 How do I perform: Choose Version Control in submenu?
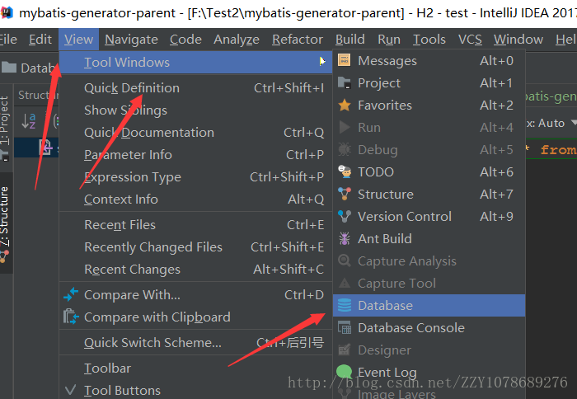click(429, 217)
